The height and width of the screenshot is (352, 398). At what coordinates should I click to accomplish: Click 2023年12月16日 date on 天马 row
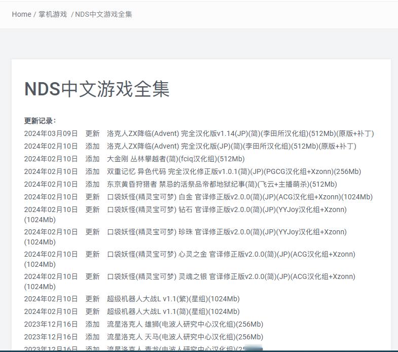pyautogui.click(x=51, y=337)
